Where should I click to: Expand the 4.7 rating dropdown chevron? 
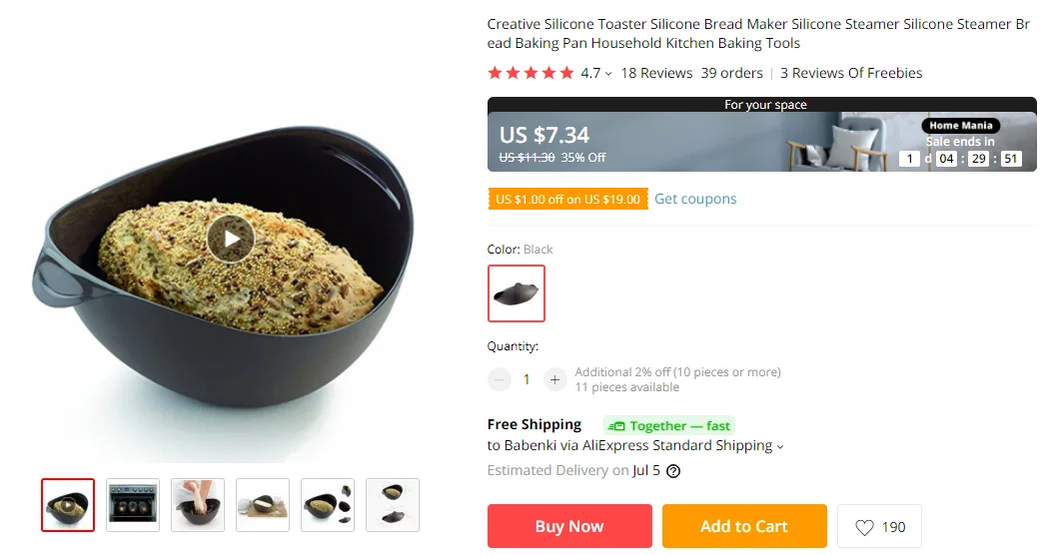607,74
